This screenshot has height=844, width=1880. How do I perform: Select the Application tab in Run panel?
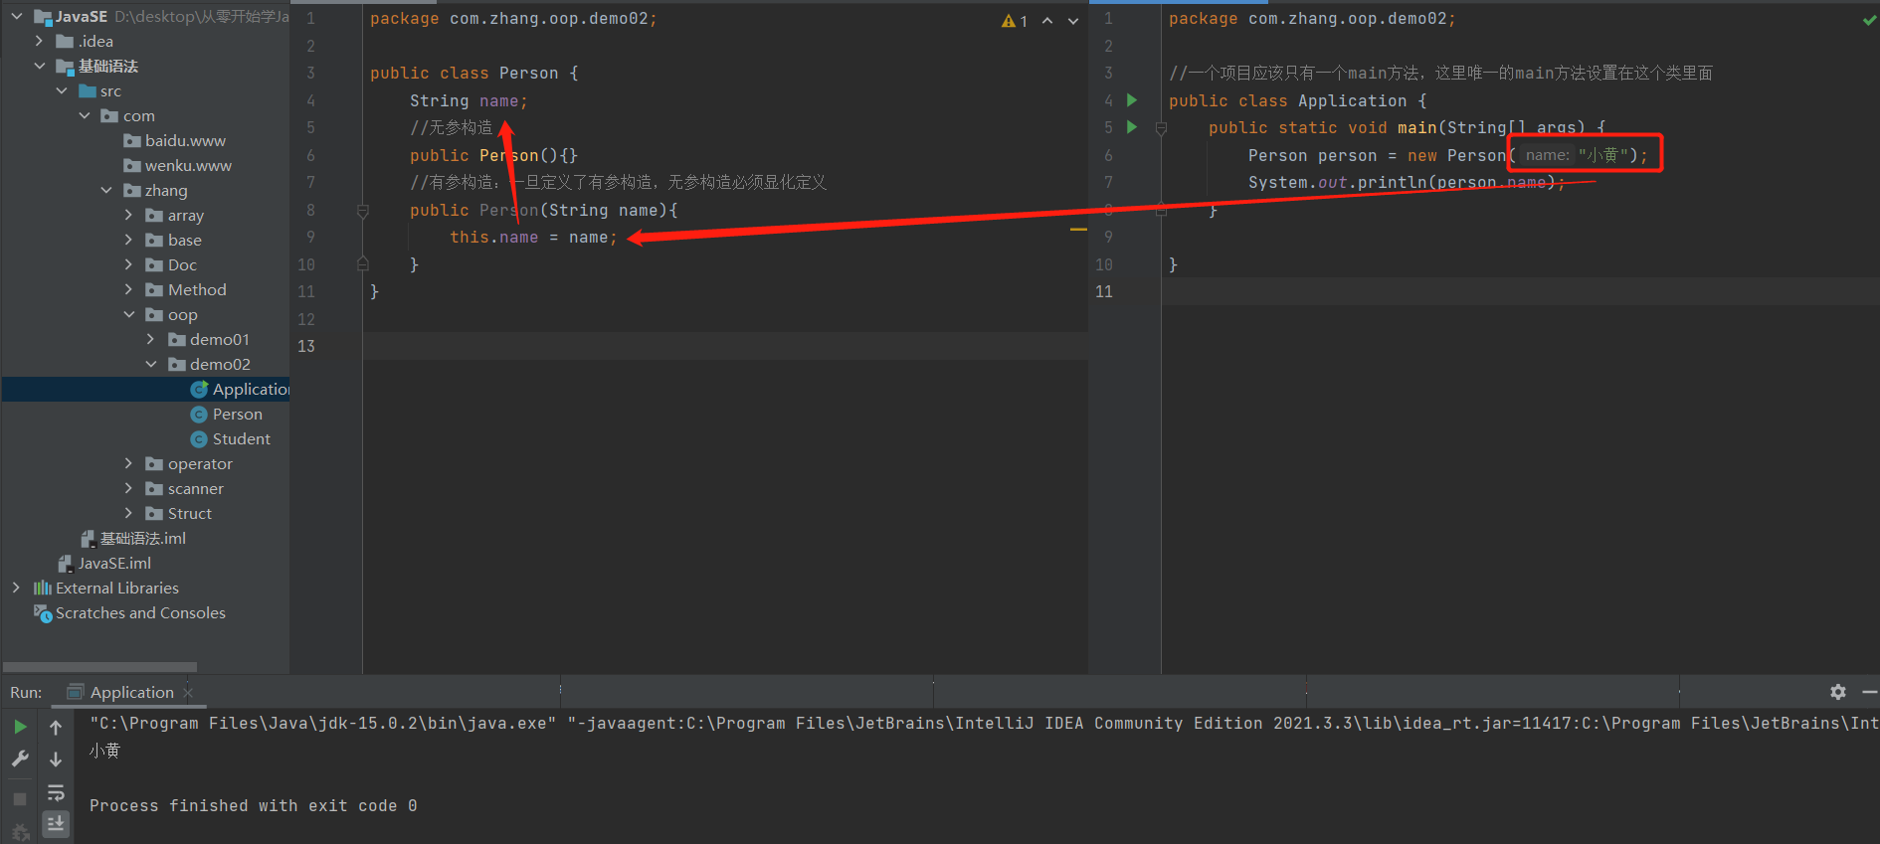click(131, 692)
